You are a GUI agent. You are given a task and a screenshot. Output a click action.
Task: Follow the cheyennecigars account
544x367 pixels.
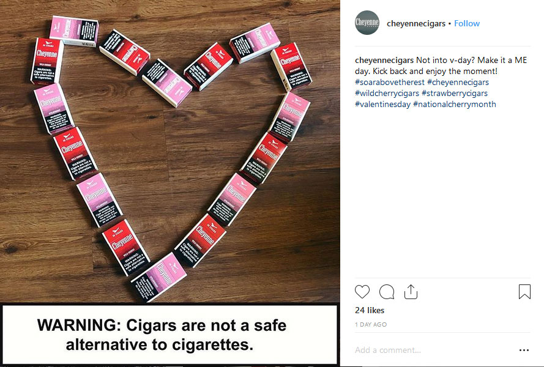point(467,24)
